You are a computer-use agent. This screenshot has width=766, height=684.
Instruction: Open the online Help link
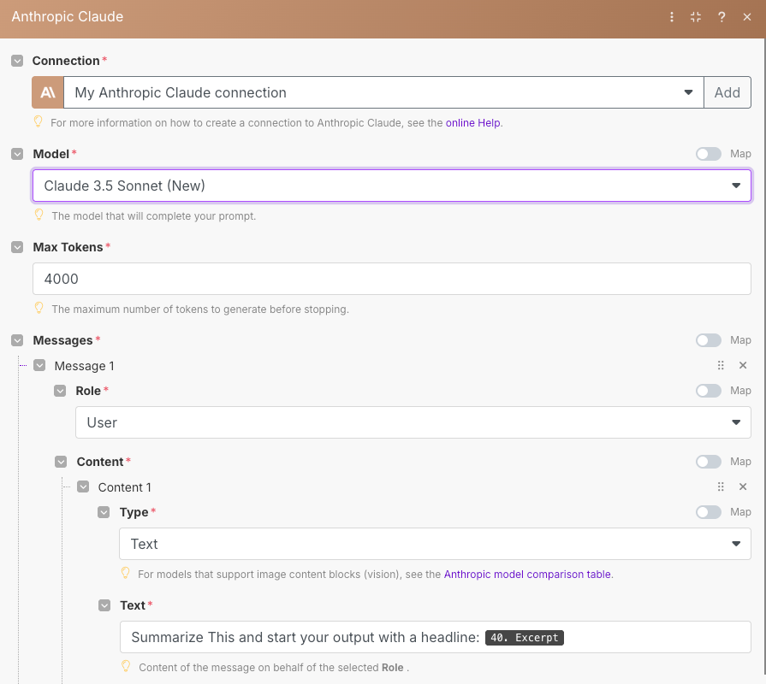[472, 123]
